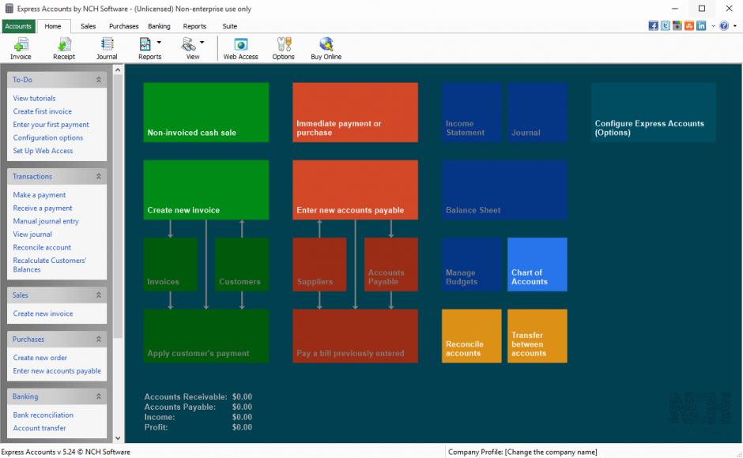Click the Make a payment link
This screenshot has width=743, height=458.
40,195
